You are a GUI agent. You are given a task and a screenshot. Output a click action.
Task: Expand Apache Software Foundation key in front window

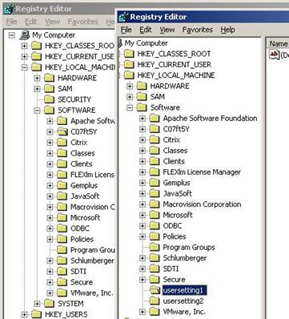(x=142, y=119)
